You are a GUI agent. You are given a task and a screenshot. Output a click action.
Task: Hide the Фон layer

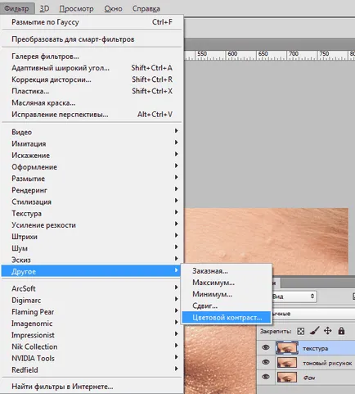266,377
